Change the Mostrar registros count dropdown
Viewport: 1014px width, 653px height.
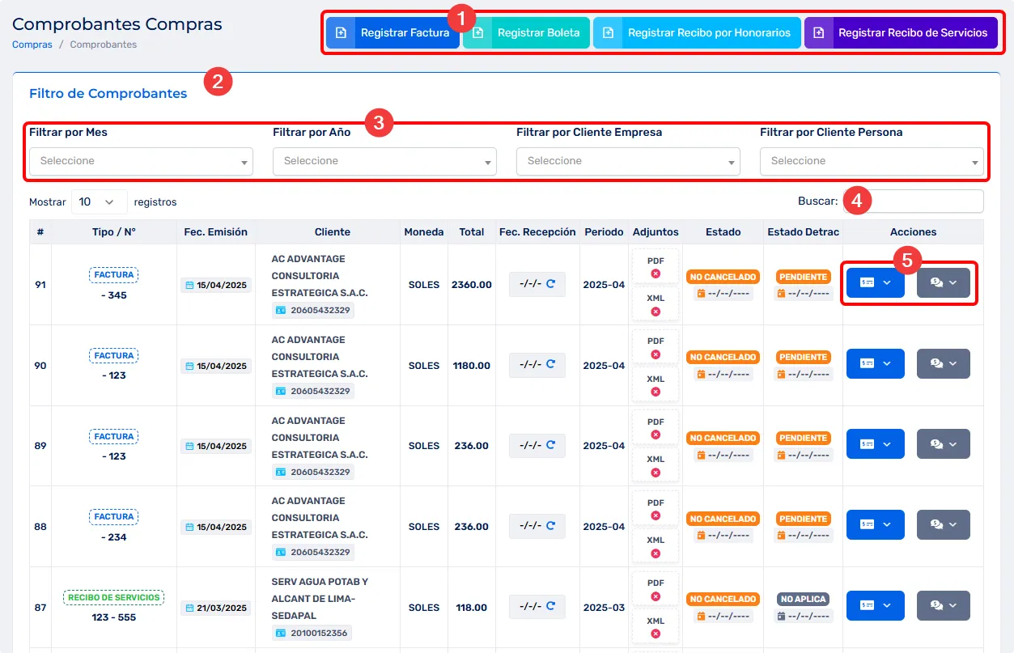(99, 202)
